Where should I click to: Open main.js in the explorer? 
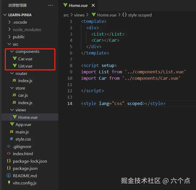[22, 132]
